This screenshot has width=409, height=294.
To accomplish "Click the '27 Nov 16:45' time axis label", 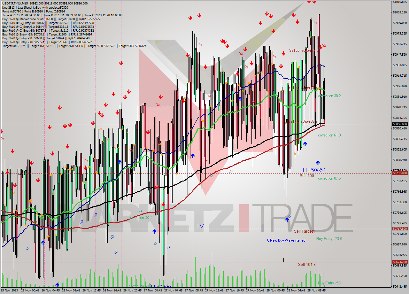I will click(x=235, y=290).
